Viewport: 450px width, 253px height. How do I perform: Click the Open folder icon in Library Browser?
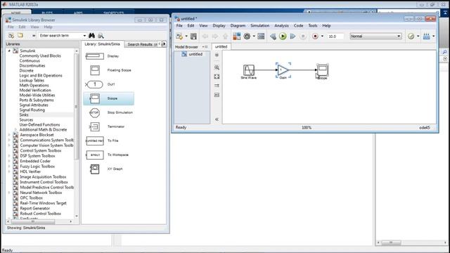tap(20, 36)
